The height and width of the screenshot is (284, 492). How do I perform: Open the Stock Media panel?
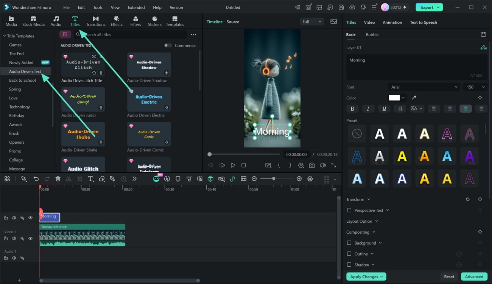click(33, 22)
